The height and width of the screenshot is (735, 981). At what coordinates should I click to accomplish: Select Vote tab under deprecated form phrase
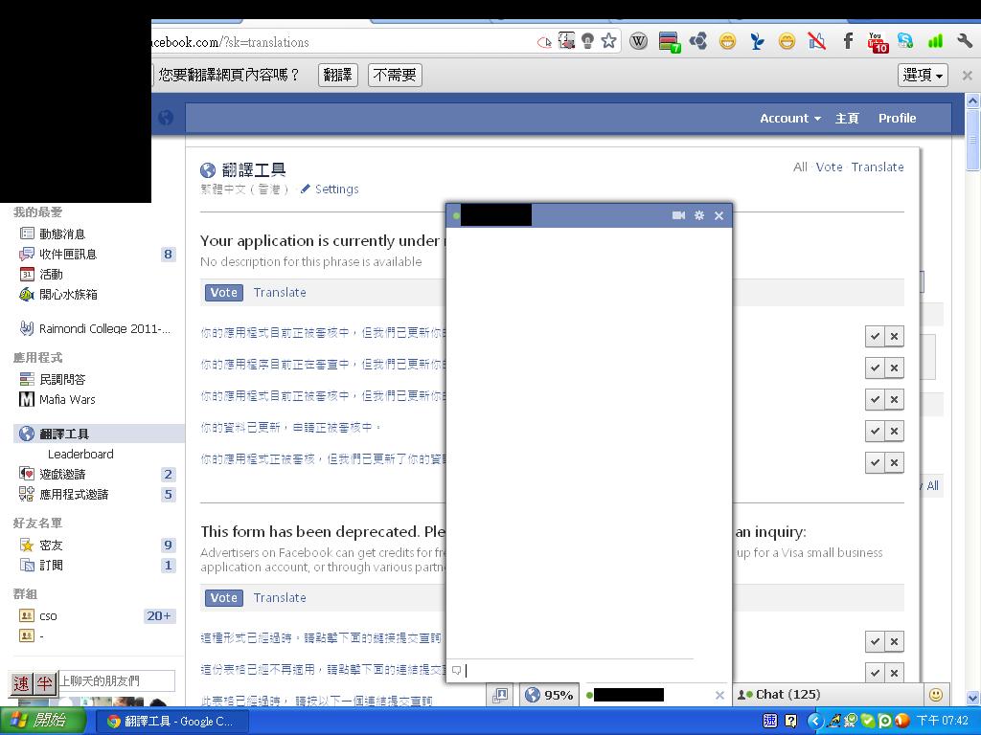224,597
